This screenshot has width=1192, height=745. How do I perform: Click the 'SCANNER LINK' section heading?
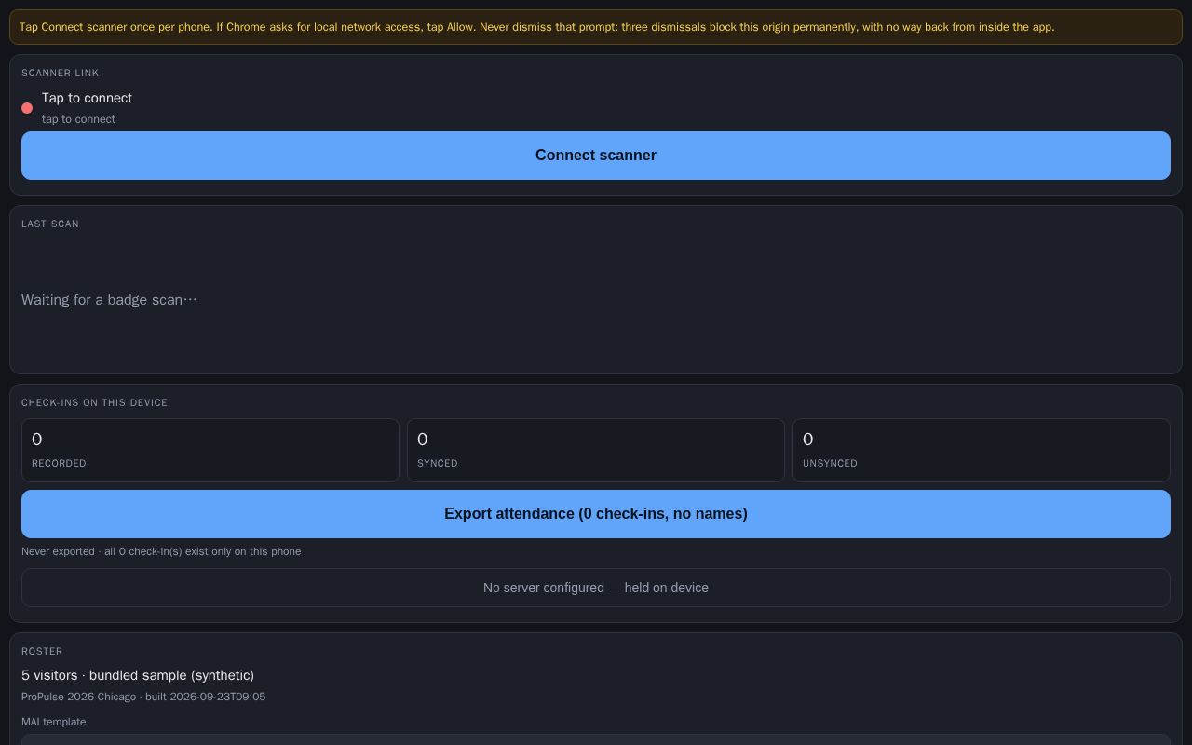[x=61, y=73]
